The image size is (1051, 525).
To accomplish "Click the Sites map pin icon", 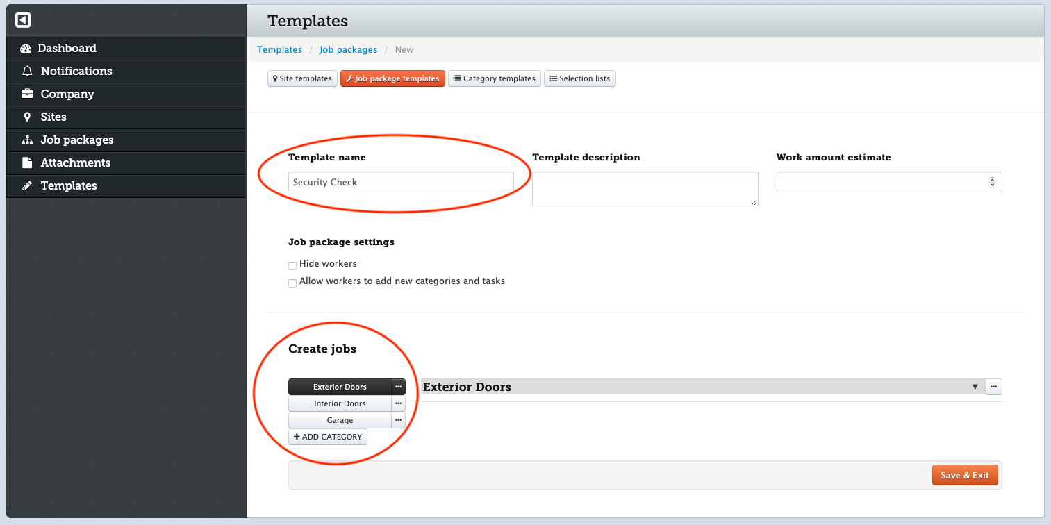I will click(x=27, y=117).
